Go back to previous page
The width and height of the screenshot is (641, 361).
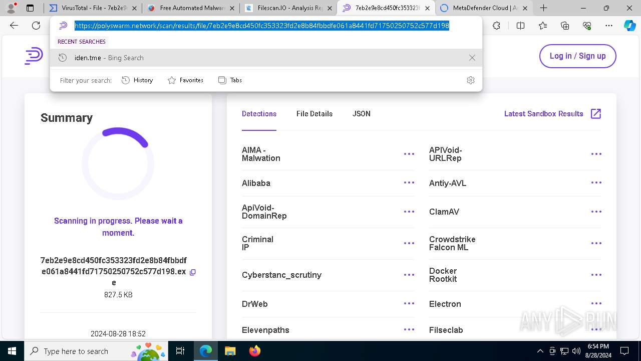[x=14, y=26]
